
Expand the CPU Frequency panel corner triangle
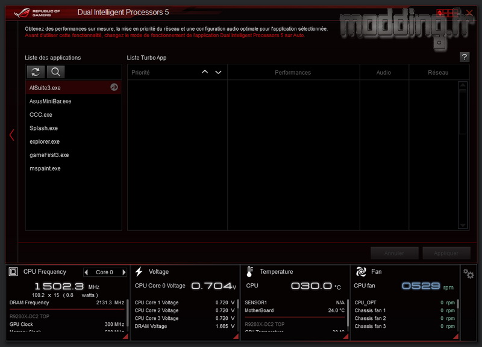click(125, 337)
